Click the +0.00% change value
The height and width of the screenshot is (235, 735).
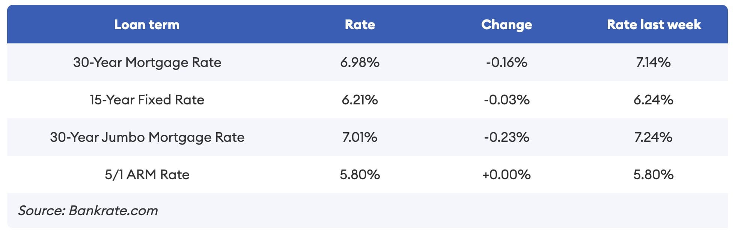[506, 174]
